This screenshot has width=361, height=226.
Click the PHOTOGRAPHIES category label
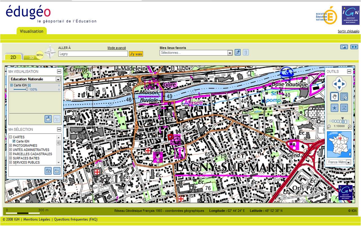(25, 146)
